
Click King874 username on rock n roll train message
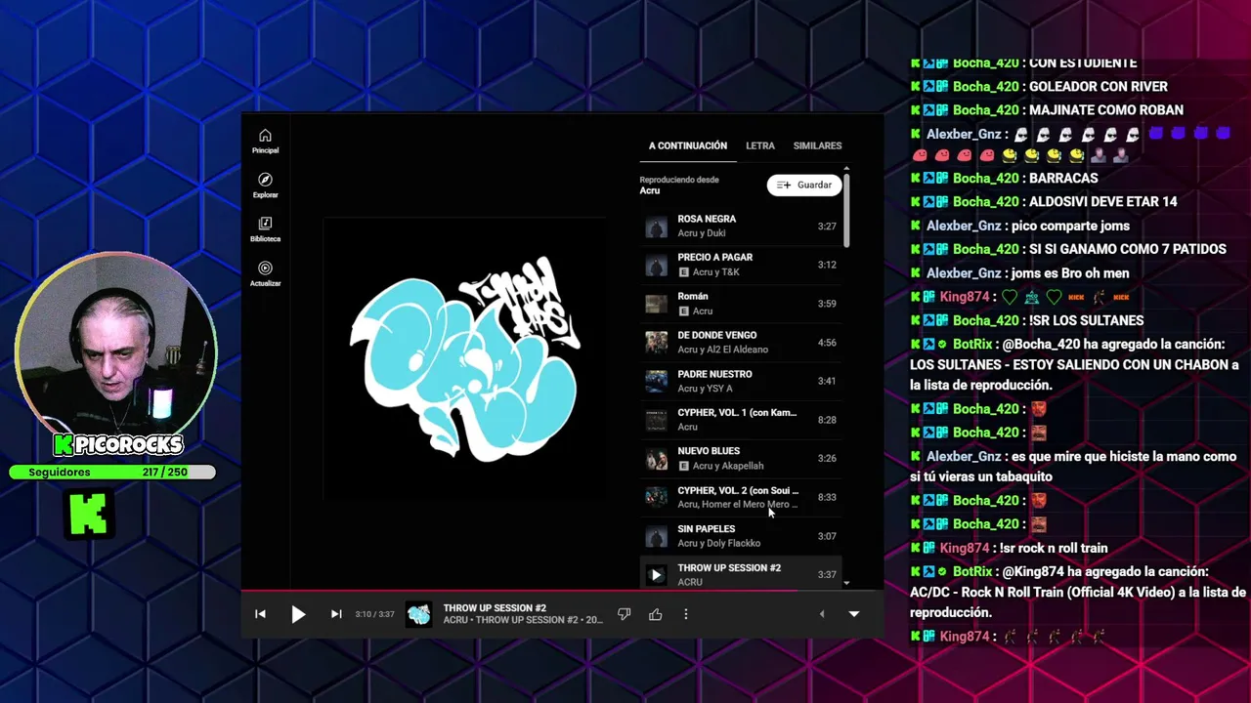coord(965,548)
